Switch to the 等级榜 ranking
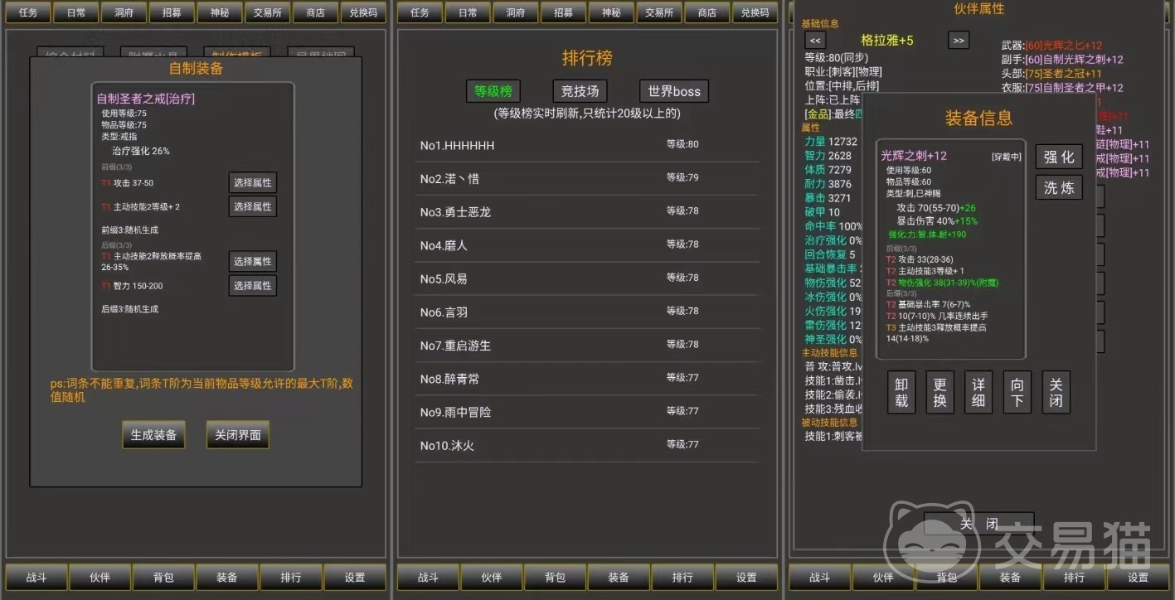1175x600 pixels. point(493,91)
